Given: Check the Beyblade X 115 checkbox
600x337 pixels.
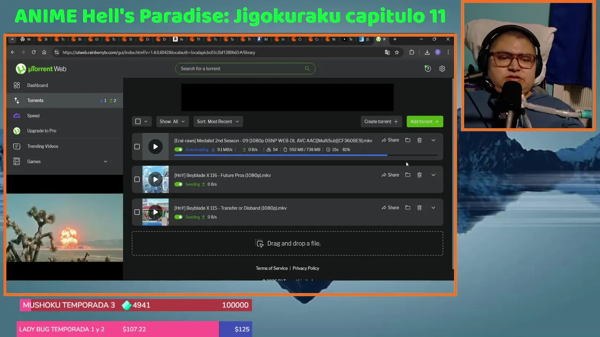Looking at the screenshot, I should [137, 212].
